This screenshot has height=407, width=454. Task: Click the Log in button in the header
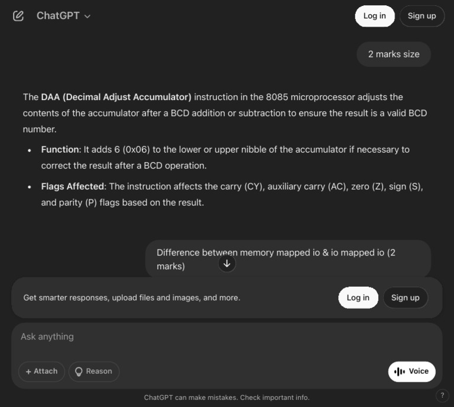[374, 16]
